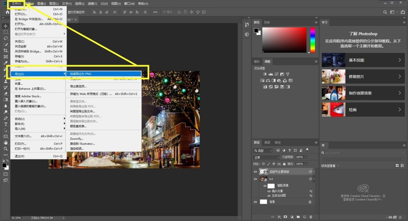
Task: Select the Crop tool
Action: click(6, 51)
